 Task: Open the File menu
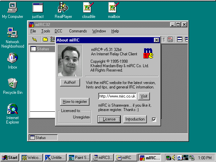point(33,31)
